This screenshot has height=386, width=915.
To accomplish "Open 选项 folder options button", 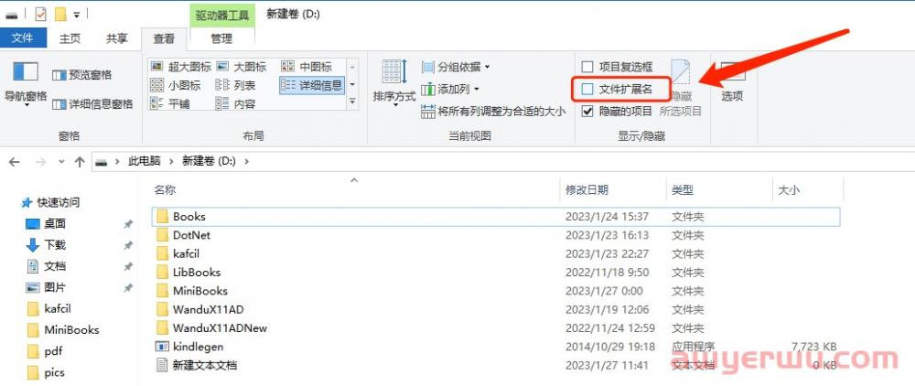I will pos(732,81).
